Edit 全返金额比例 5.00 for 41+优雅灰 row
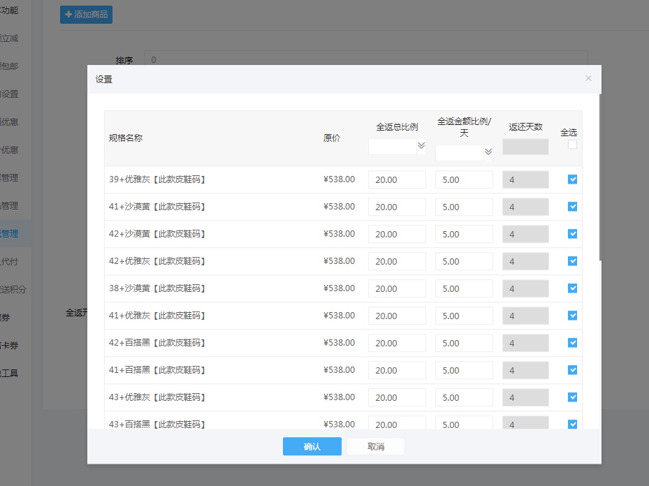The width and height of the screenshot is (649, 486). [x=464, y=316]
